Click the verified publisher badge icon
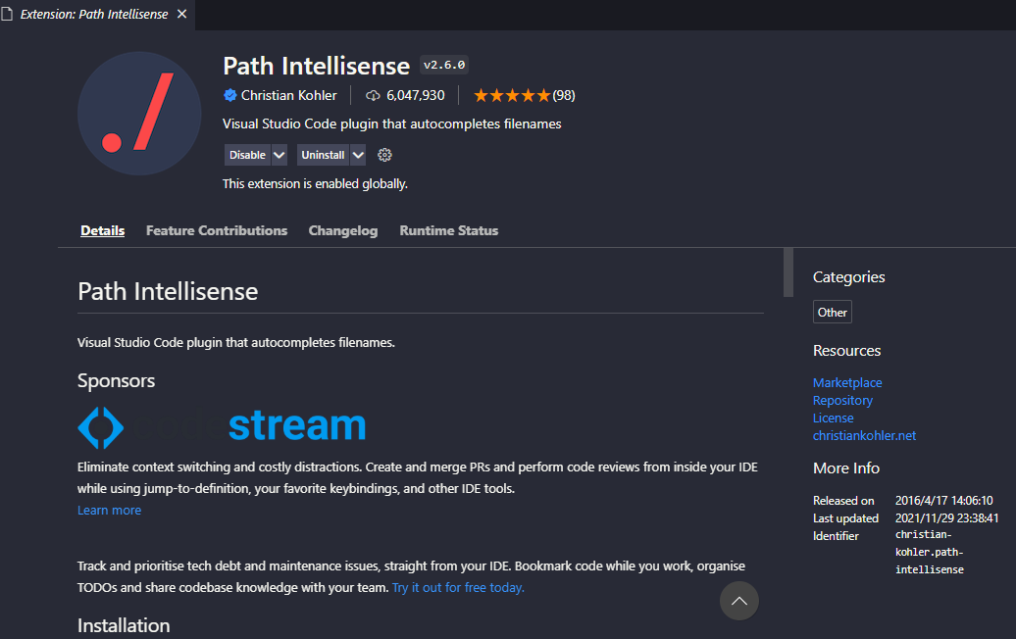Image resolution: width=1016 pixels, height=639 pixels. pos(229,95)
